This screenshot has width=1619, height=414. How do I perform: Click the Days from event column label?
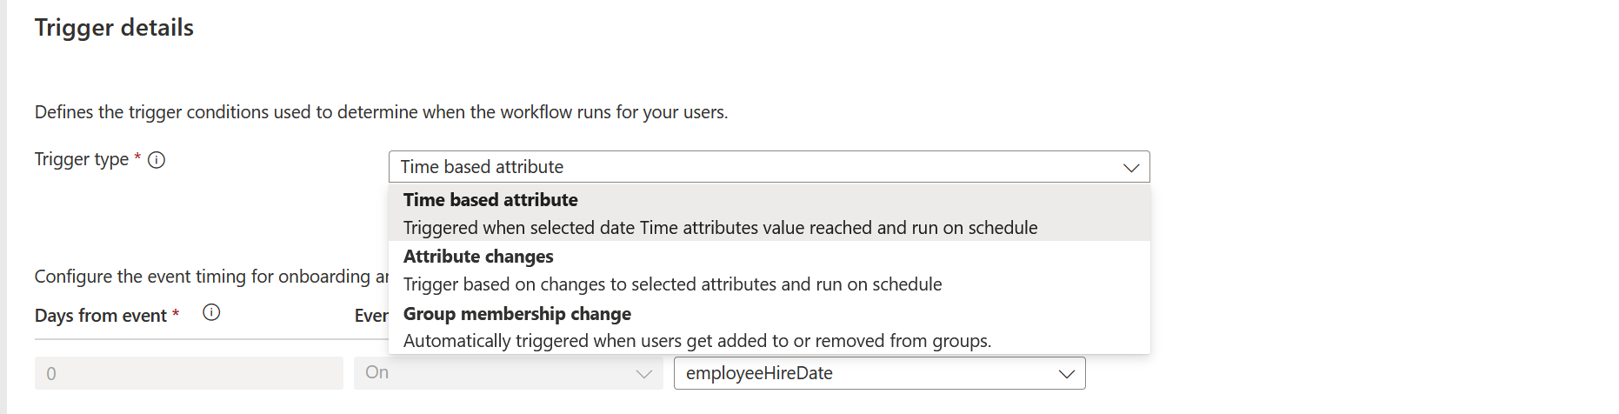coord(100,316)
